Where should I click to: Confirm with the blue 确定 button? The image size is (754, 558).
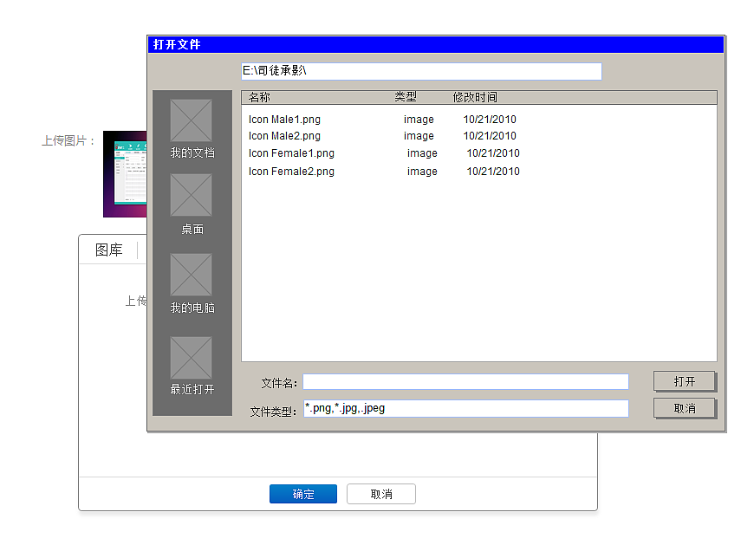[303, 494]
